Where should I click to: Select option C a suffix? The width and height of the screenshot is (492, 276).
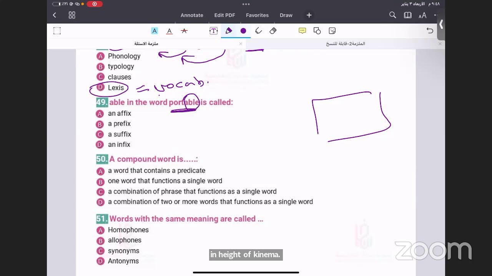[x=114, y=134]
